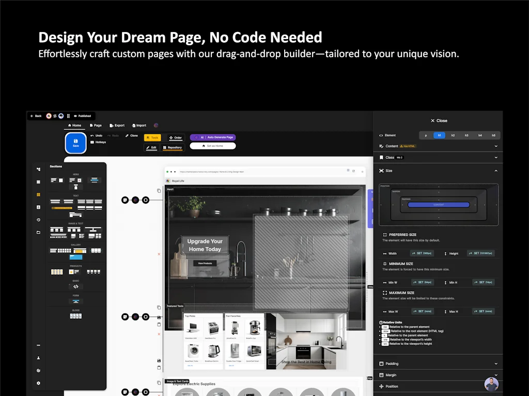Open the Tools panel from the toolbar
This screenshot has height=396, width=529.
(x=152, y=138)
